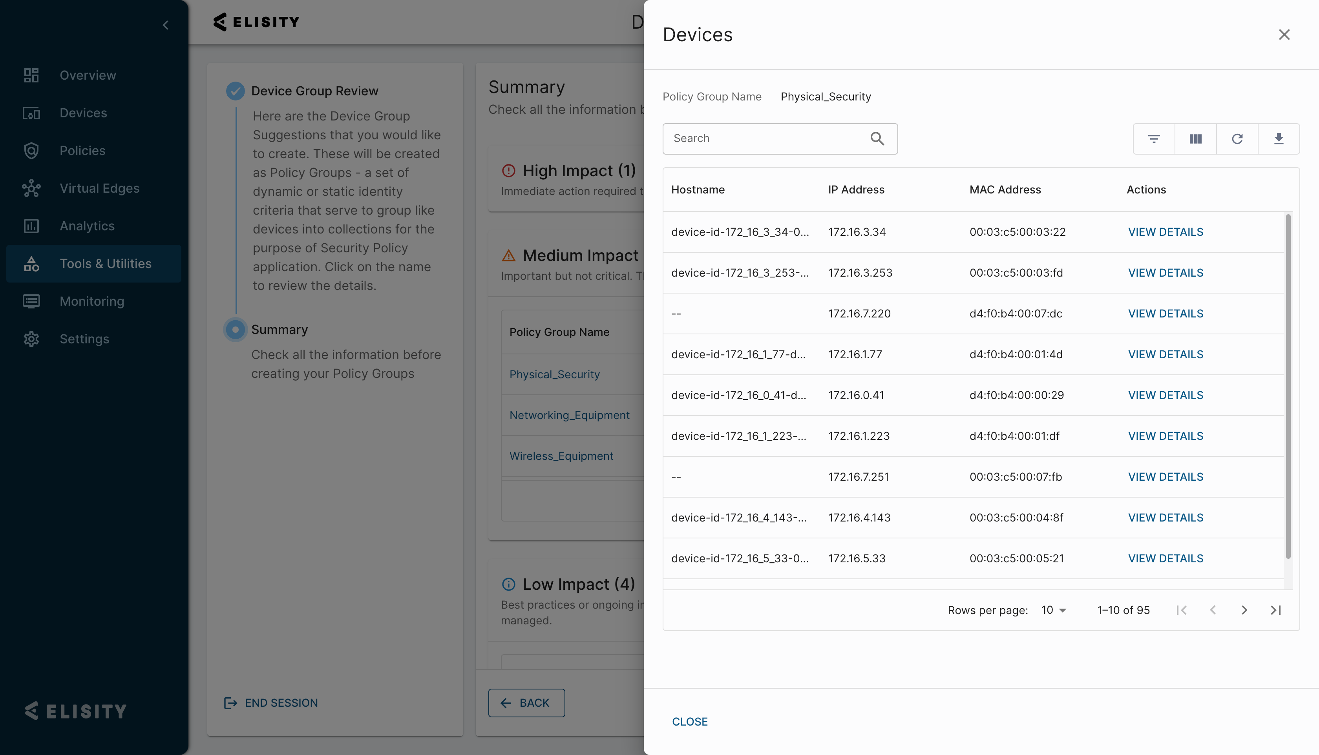Open the Policies section
Screen dimensions: 1319x755
point(93,150)
